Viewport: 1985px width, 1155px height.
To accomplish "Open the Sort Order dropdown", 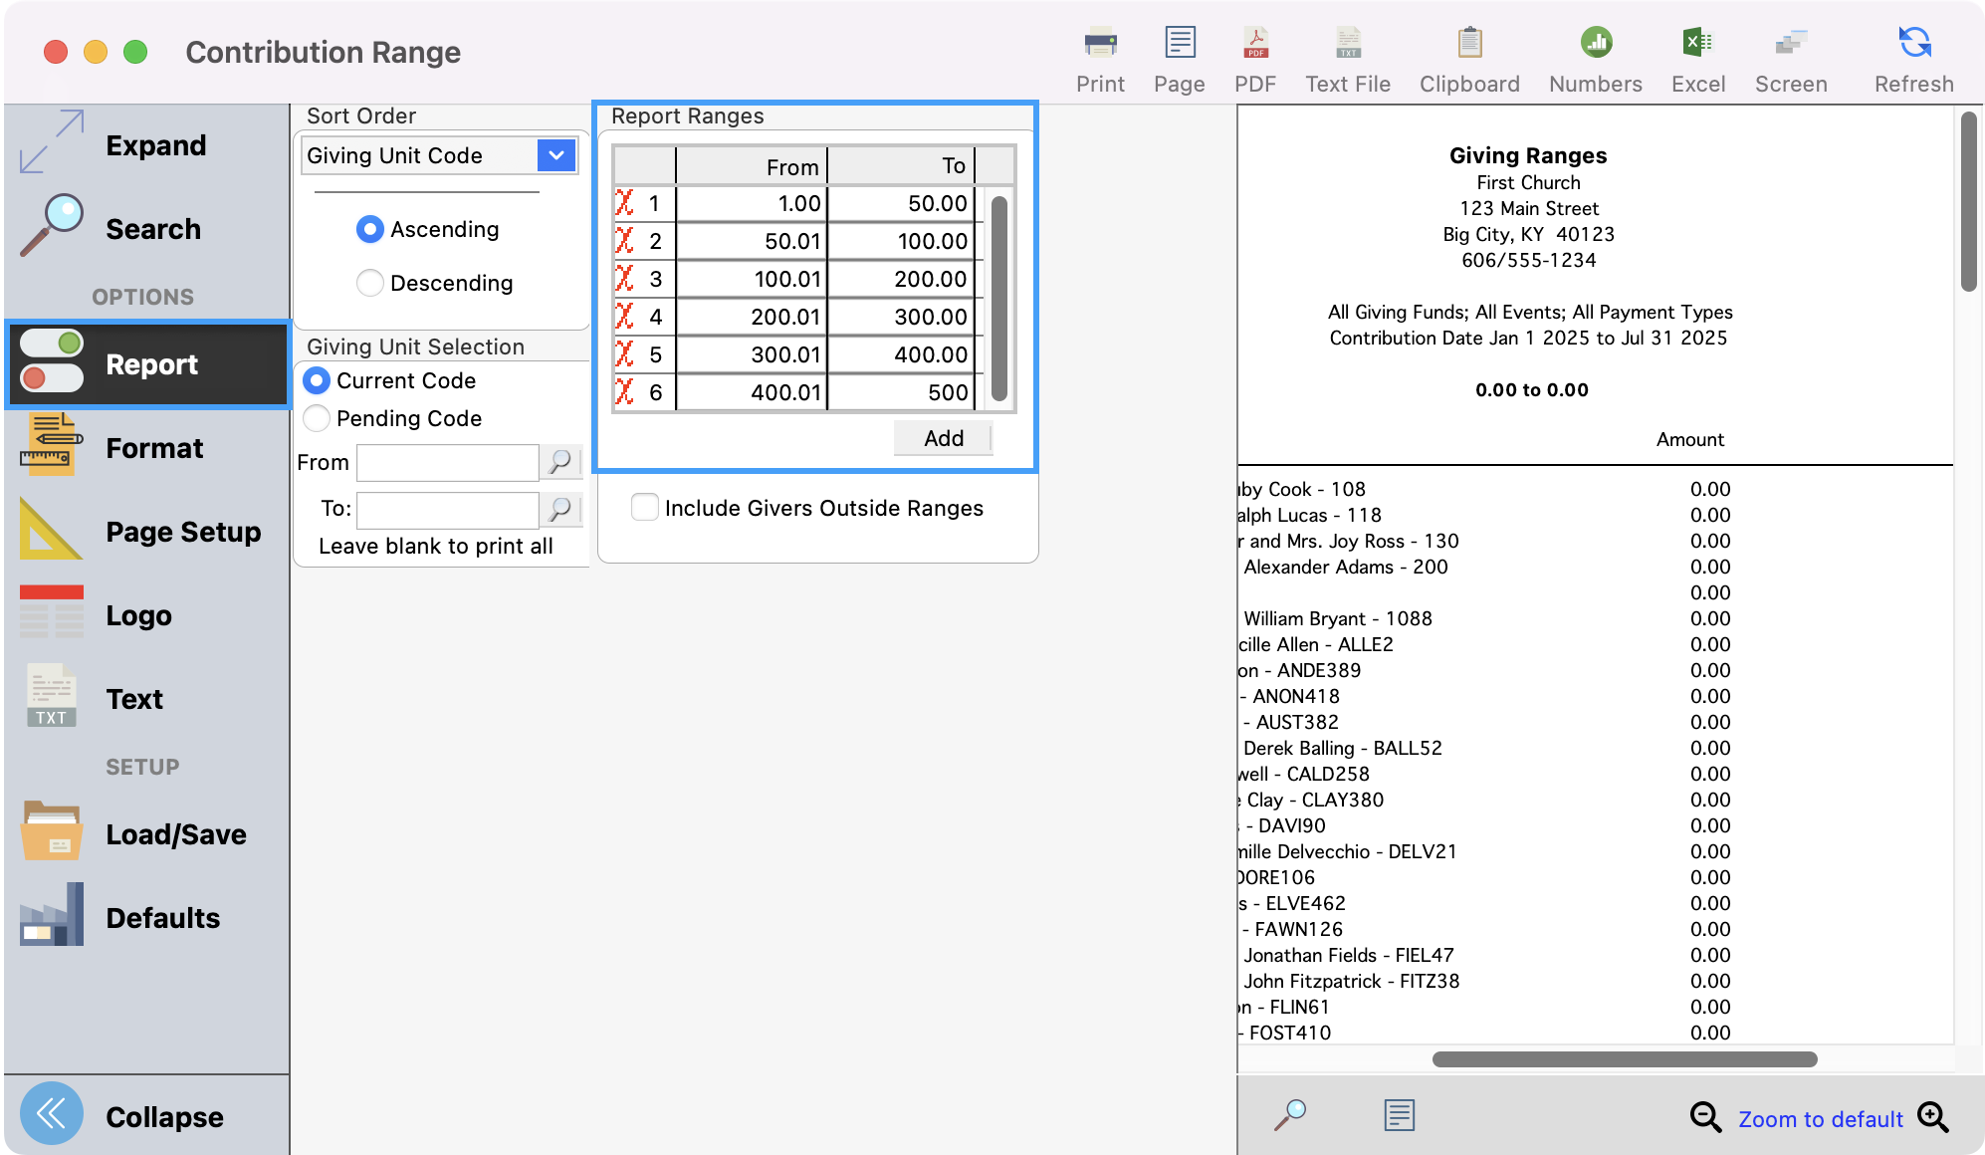I will point(555,155).
